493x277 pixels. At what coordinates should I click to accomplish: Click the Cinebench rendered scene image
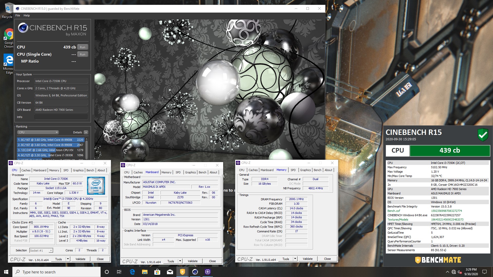click(x=209, y=89)
